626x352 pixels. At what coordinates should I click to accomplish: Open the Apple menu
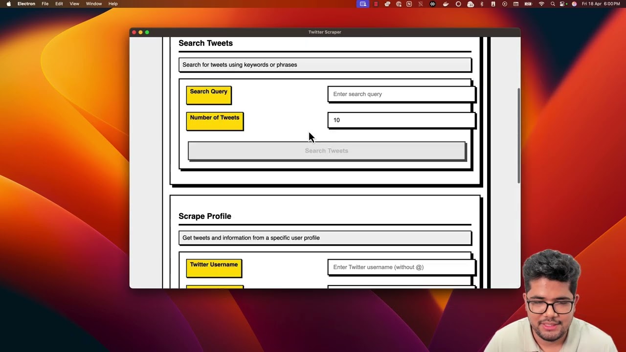click(8, 4)
